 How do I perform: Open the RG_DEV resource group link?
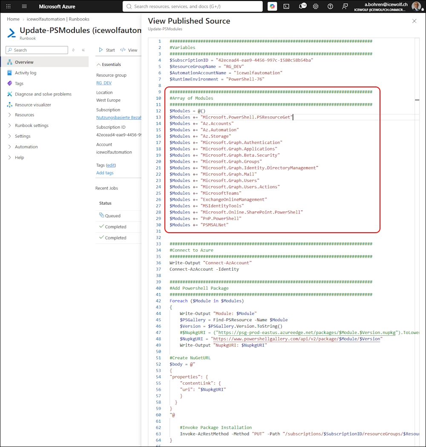click(x=104, y=83)
